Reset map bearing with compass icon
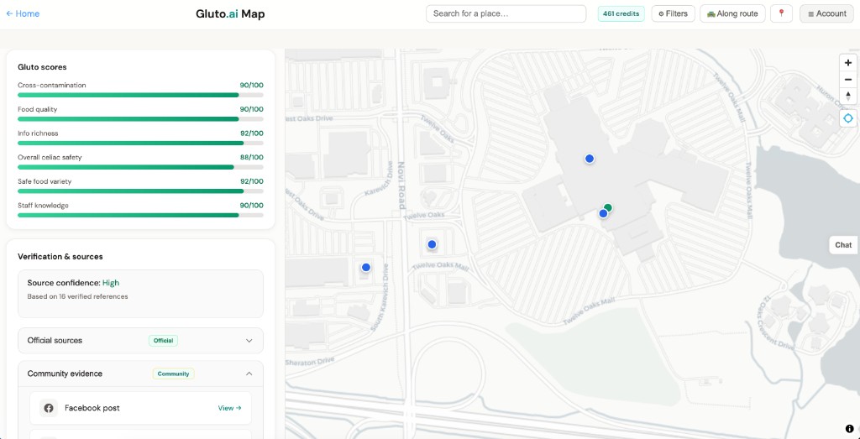 (848, 96)
